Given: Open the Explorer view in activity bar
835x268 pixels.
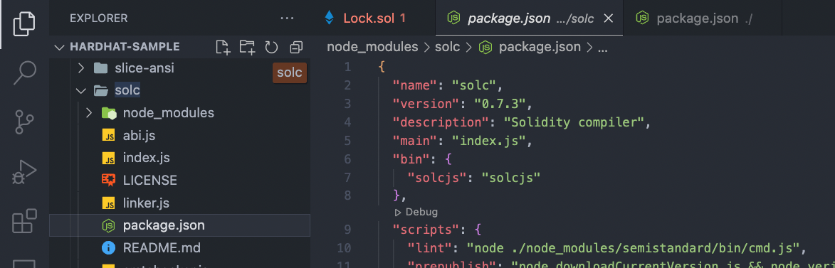Looking at the screenshot, I should tap(24, 24).
